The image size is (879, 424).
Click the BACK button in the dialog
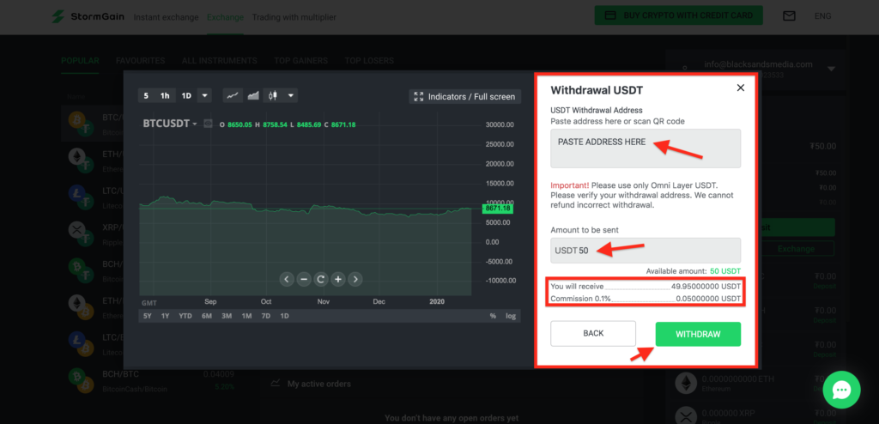pos(593,334)
